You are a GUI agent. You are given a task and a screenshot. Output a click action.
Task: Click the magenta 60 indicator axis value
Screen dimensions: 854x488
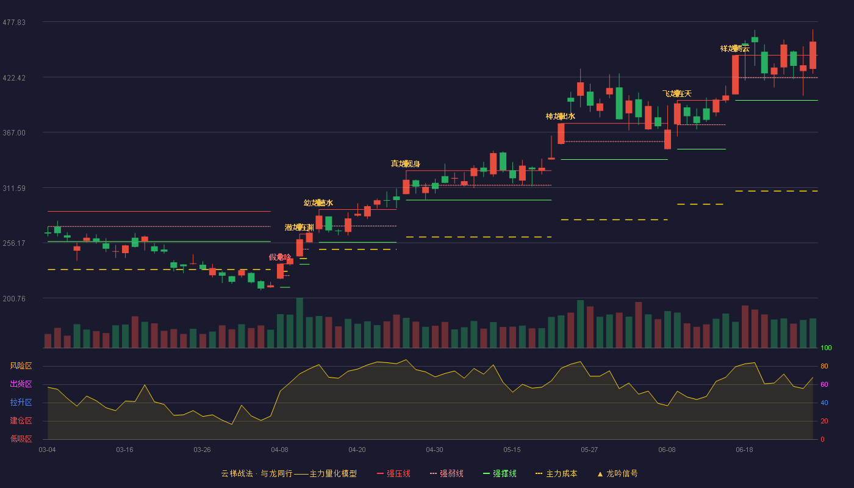click(x=824, y=385)
